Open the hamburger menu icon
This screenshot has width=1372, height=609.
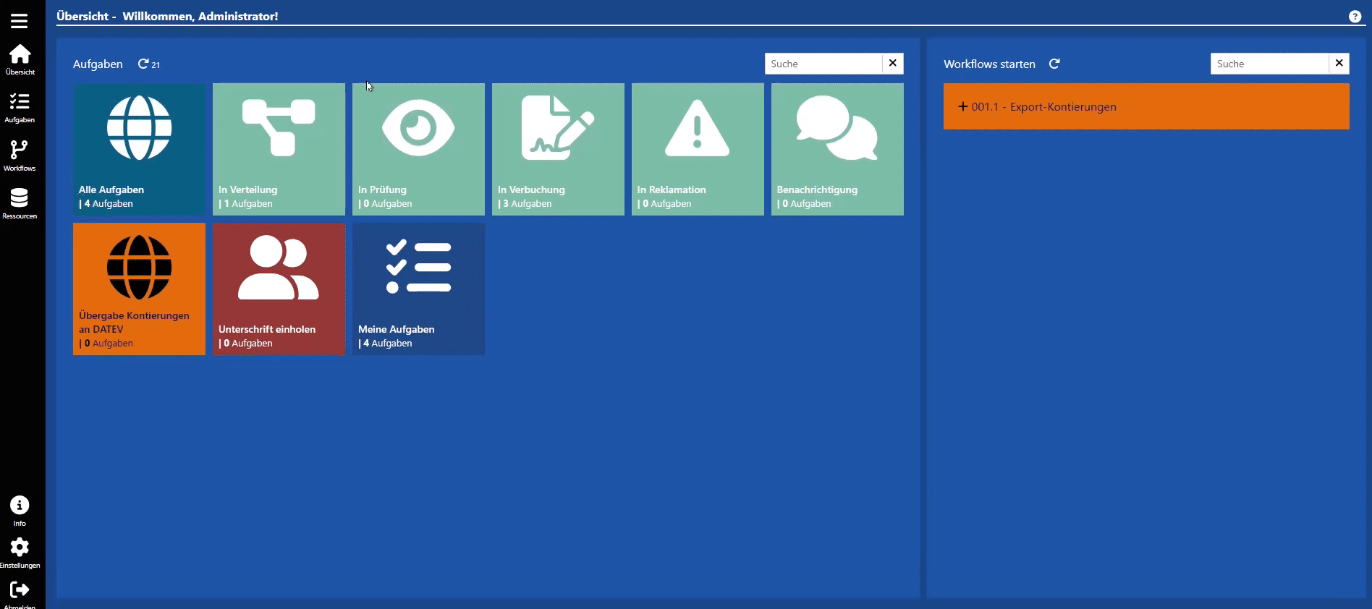[x=20, y=21]
